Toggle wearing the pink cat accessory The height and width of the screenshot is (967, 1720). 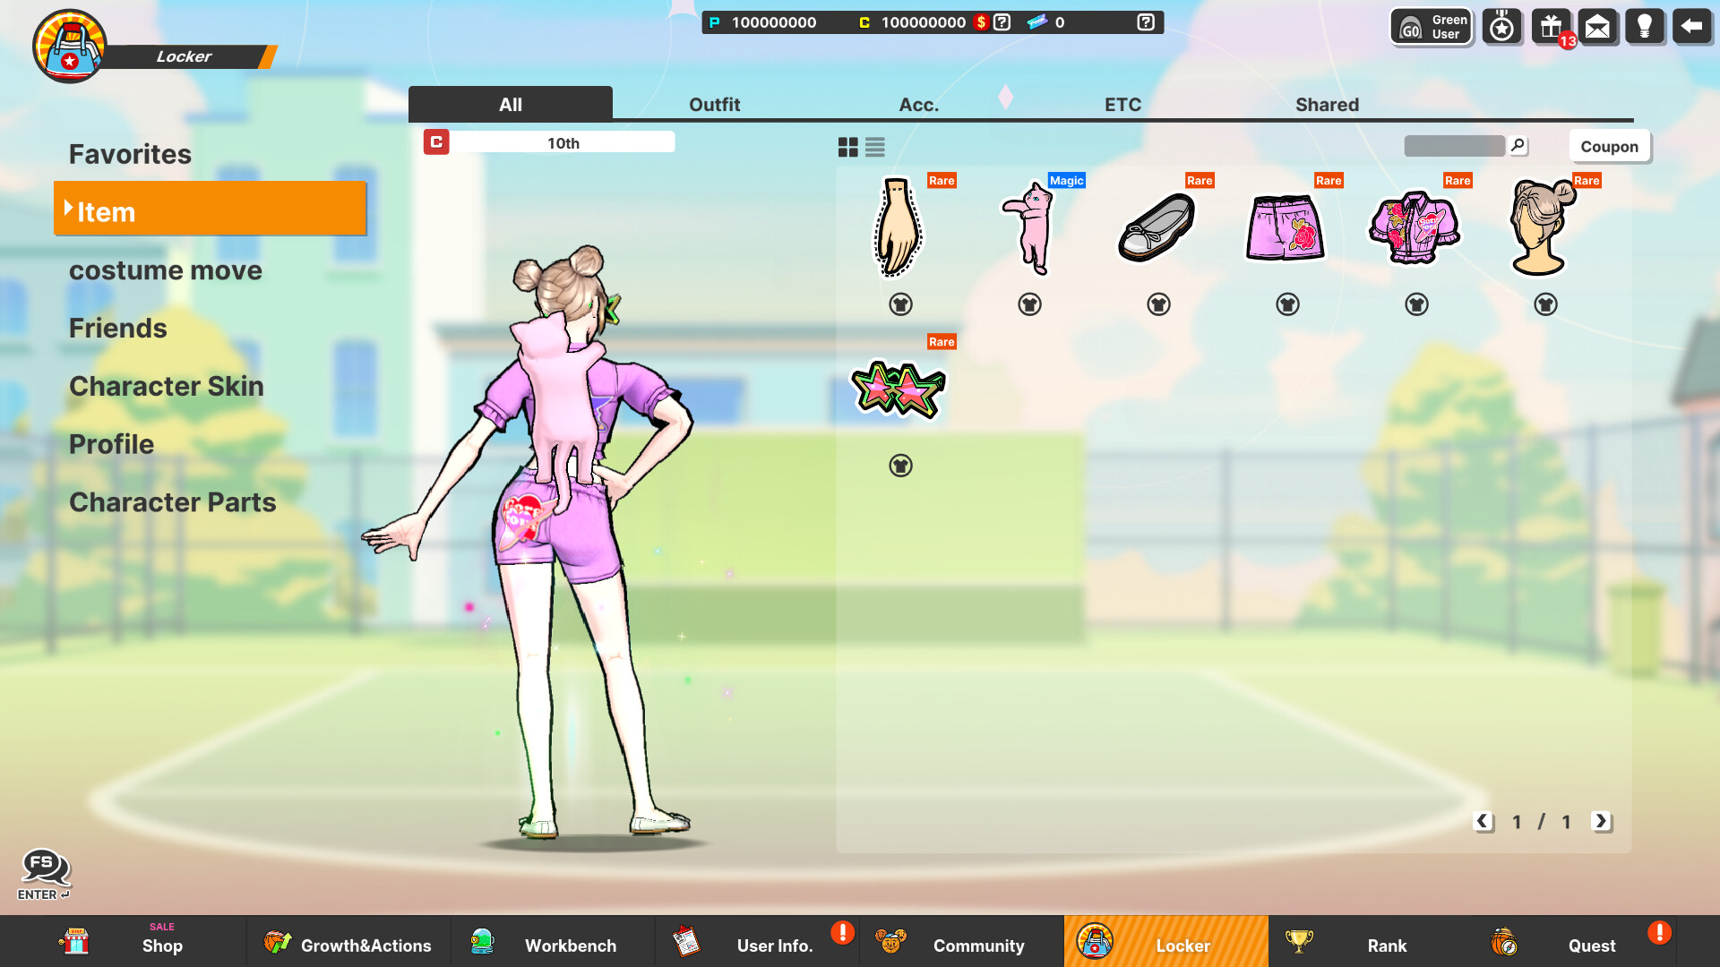[x=1029, y=304]
